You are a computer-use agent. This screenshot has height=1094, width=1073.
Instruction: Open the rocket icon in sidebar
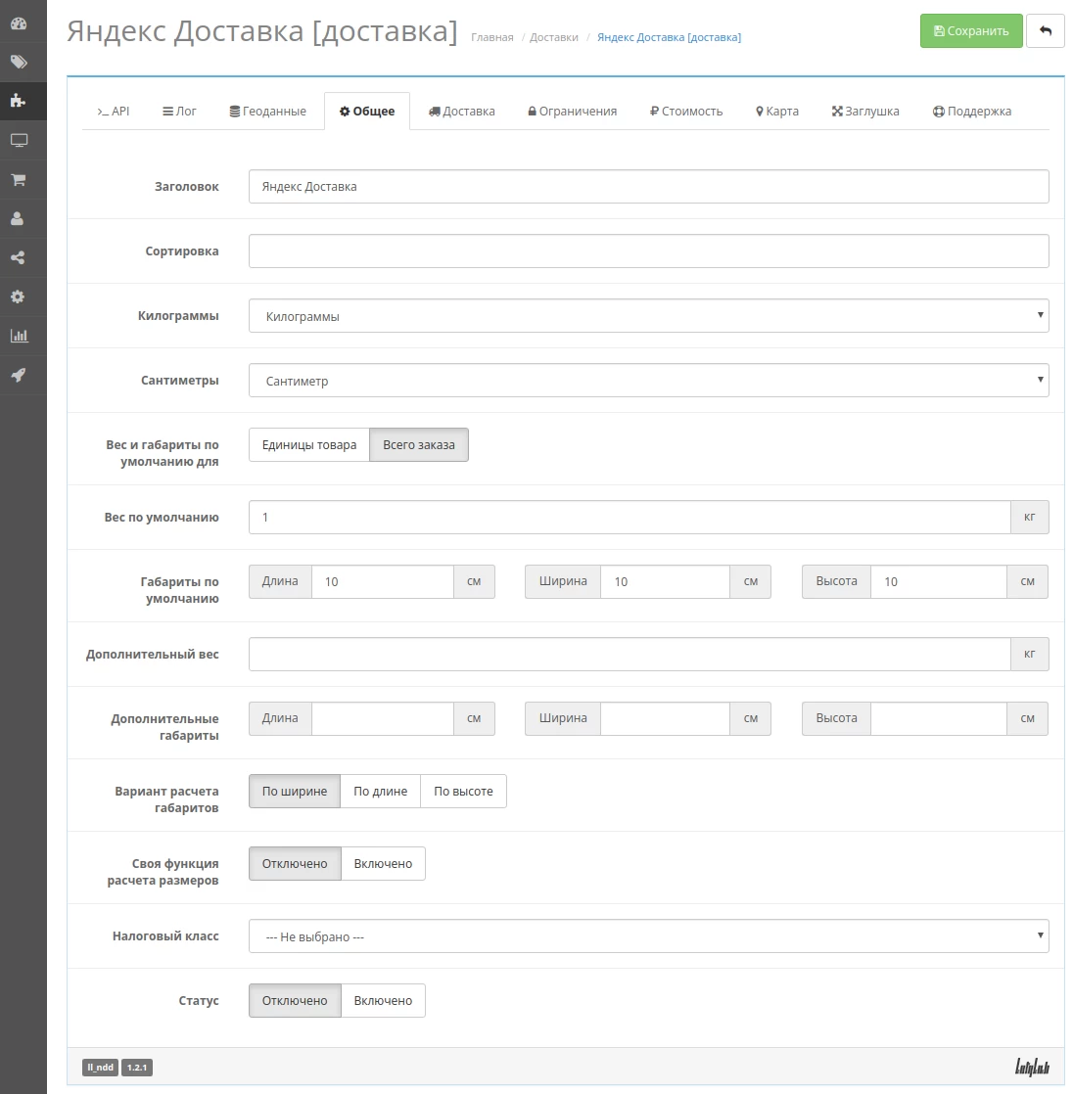19,375
